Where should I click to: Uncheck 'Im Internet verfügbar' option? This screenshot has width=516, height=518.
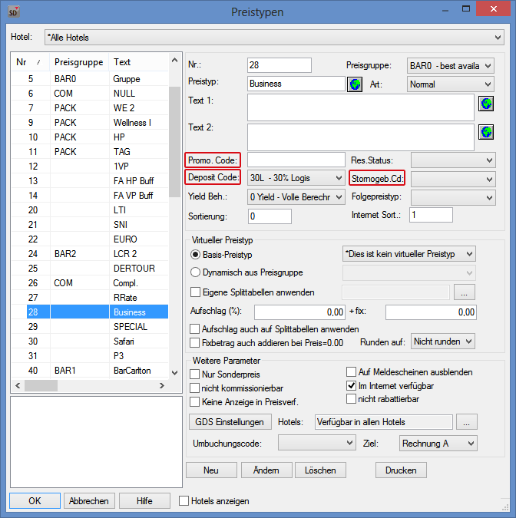point(352,386)
